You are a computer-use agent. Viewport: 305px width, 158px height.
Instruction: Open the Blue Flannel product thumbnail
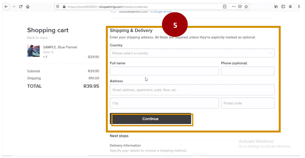coord(33,51)
